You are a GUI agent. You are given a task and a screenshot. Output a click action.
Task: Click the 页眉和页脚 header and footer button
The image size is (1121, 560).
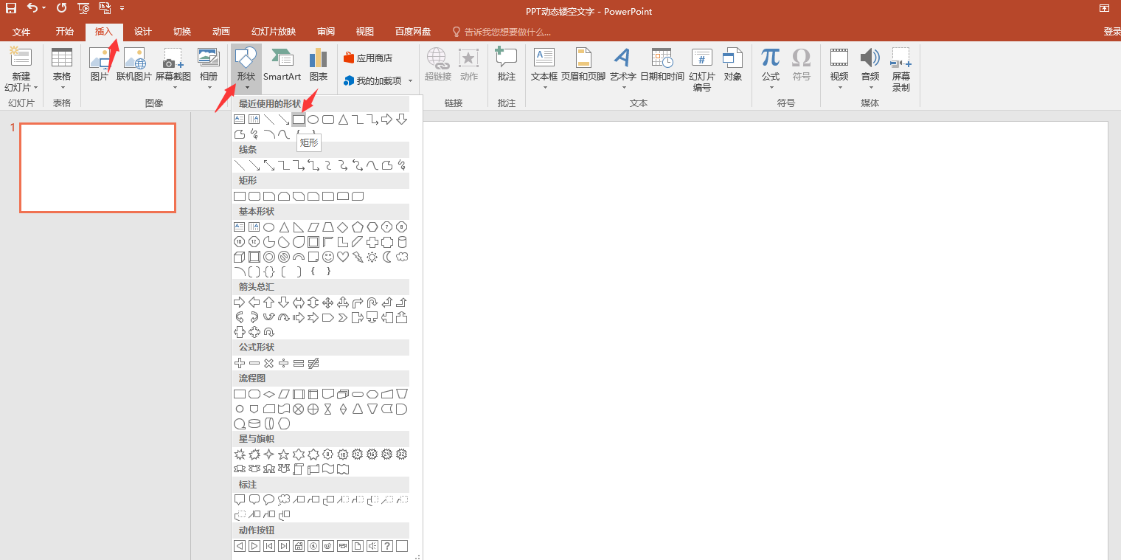pos(583,65)
